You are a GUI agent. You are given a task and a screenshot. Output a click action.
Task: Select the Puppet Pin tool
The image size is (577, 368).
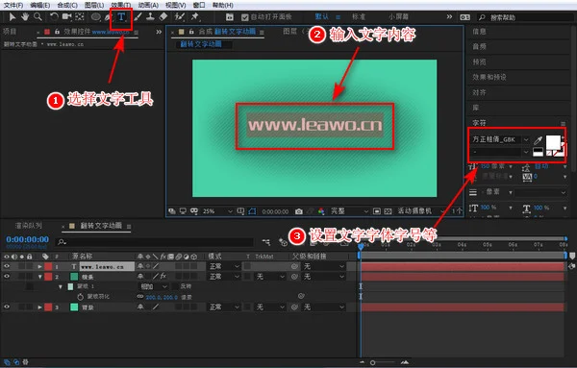(x=194, y=16)
